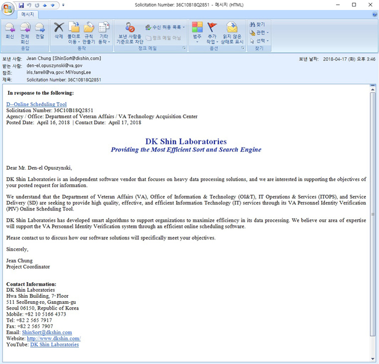Image resolution: width=379 pixels, height=364 pixels.
Task: Open the Help question mark icon
Action: 375,14
